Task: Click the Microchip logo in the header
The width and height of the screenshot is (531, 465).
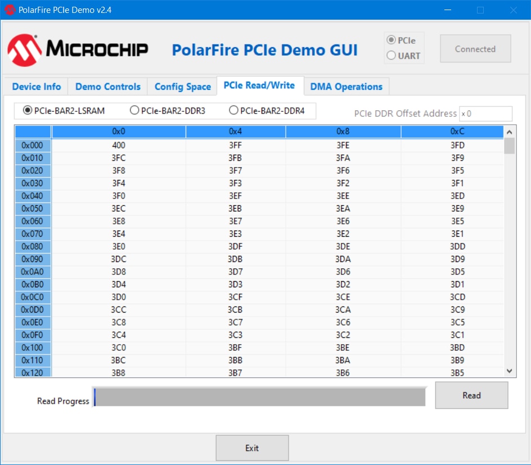Action: (78, 50)
